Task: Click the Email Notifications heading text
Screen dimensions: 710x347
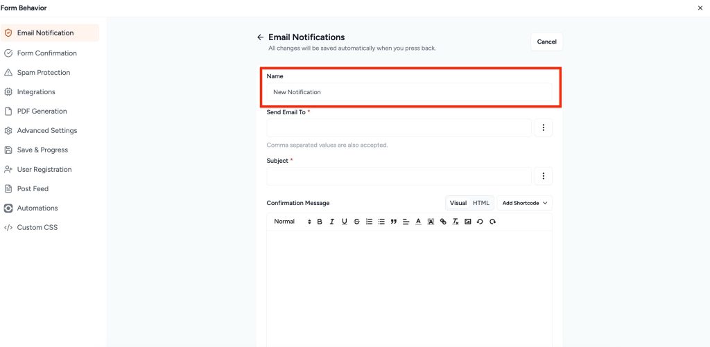Action: 306,37
